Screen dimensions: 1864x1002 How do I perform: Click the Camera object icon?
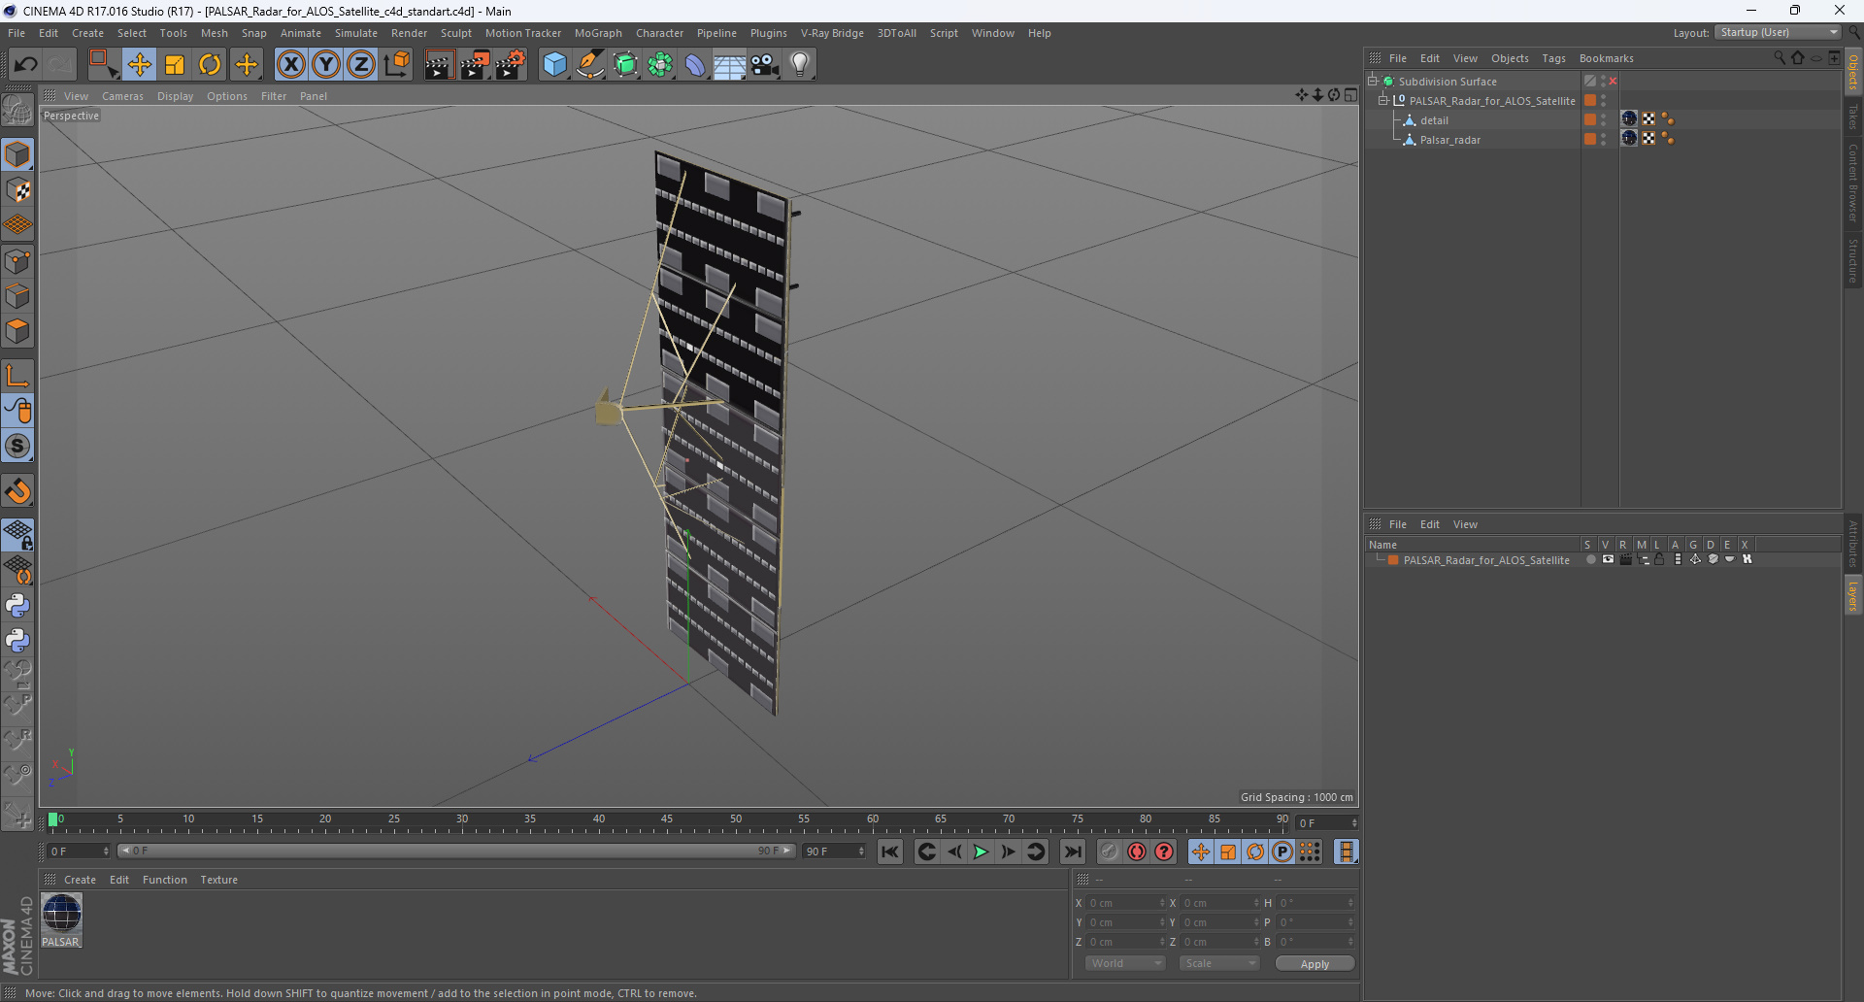765,65
